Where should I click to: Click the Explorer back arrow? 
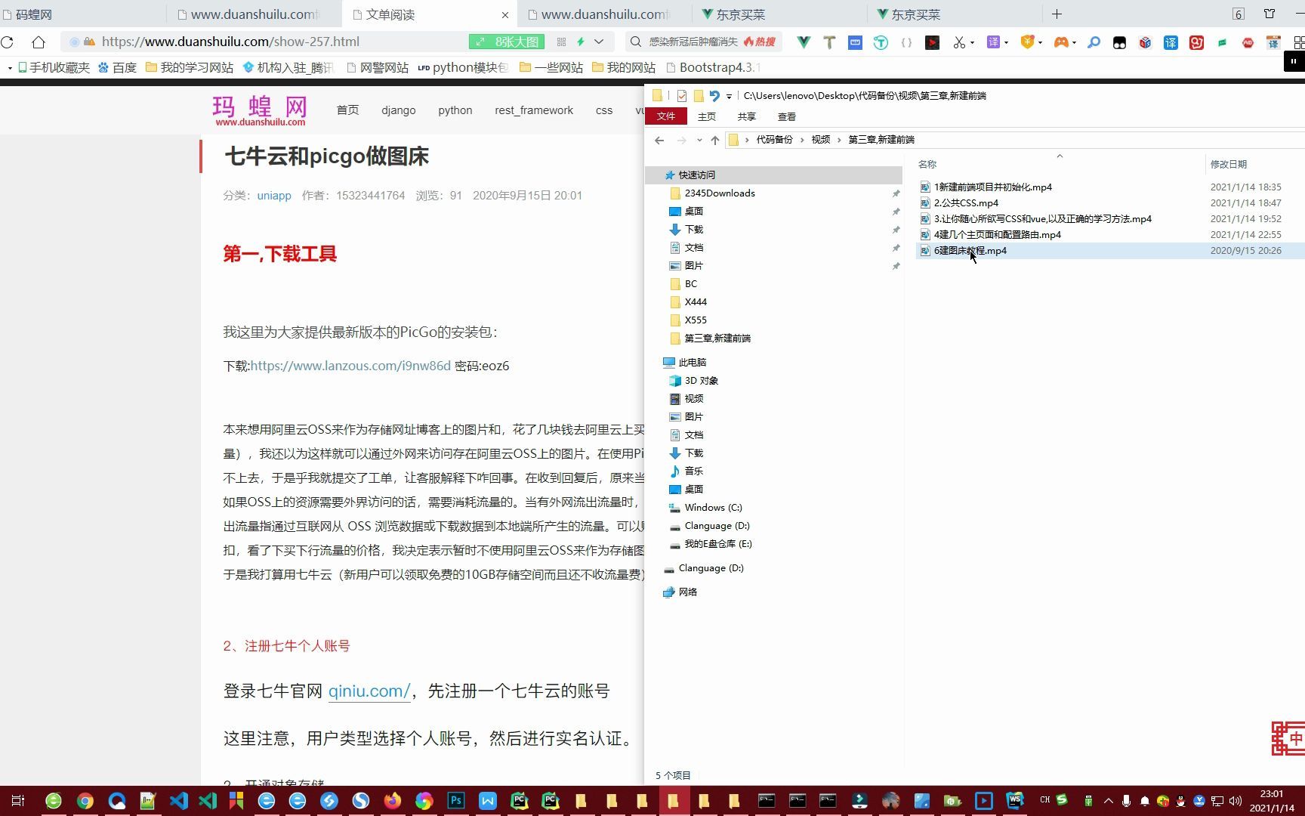[x=659, y=140]
